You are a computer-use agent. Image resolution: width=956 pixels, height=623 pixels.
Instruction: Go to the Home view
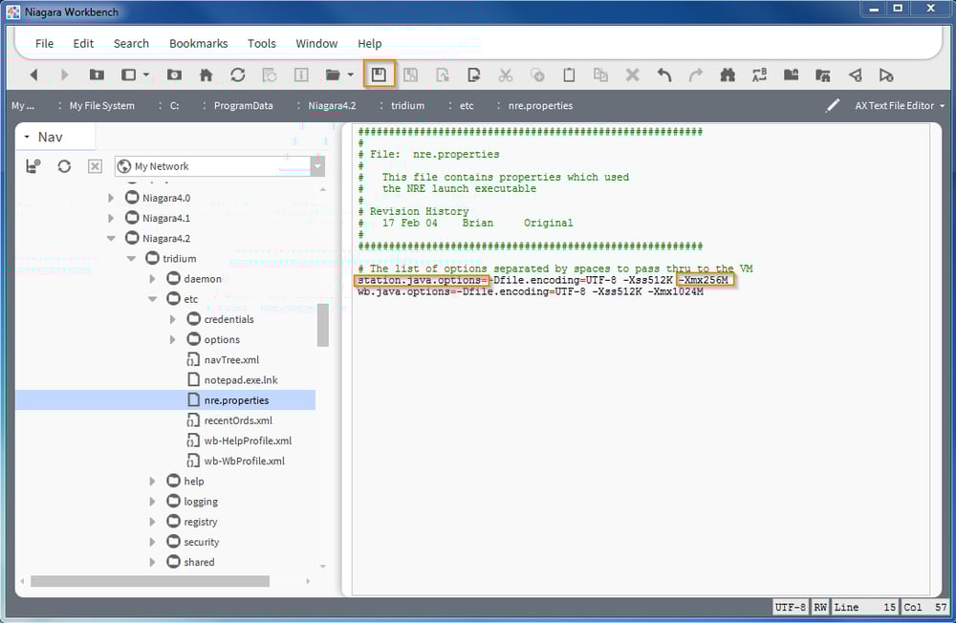pos(205,75)
